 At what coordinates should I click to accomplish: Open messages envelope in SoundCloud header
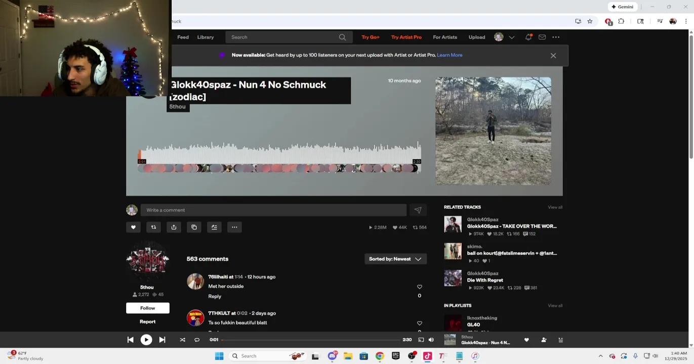tap(542, 37)
